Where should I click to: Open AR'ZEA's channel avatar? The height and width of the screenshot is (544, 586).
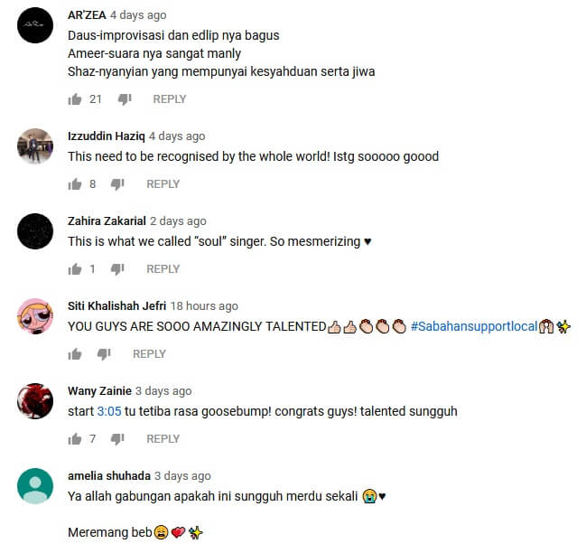pyautogui.click(x=35, y=25)
